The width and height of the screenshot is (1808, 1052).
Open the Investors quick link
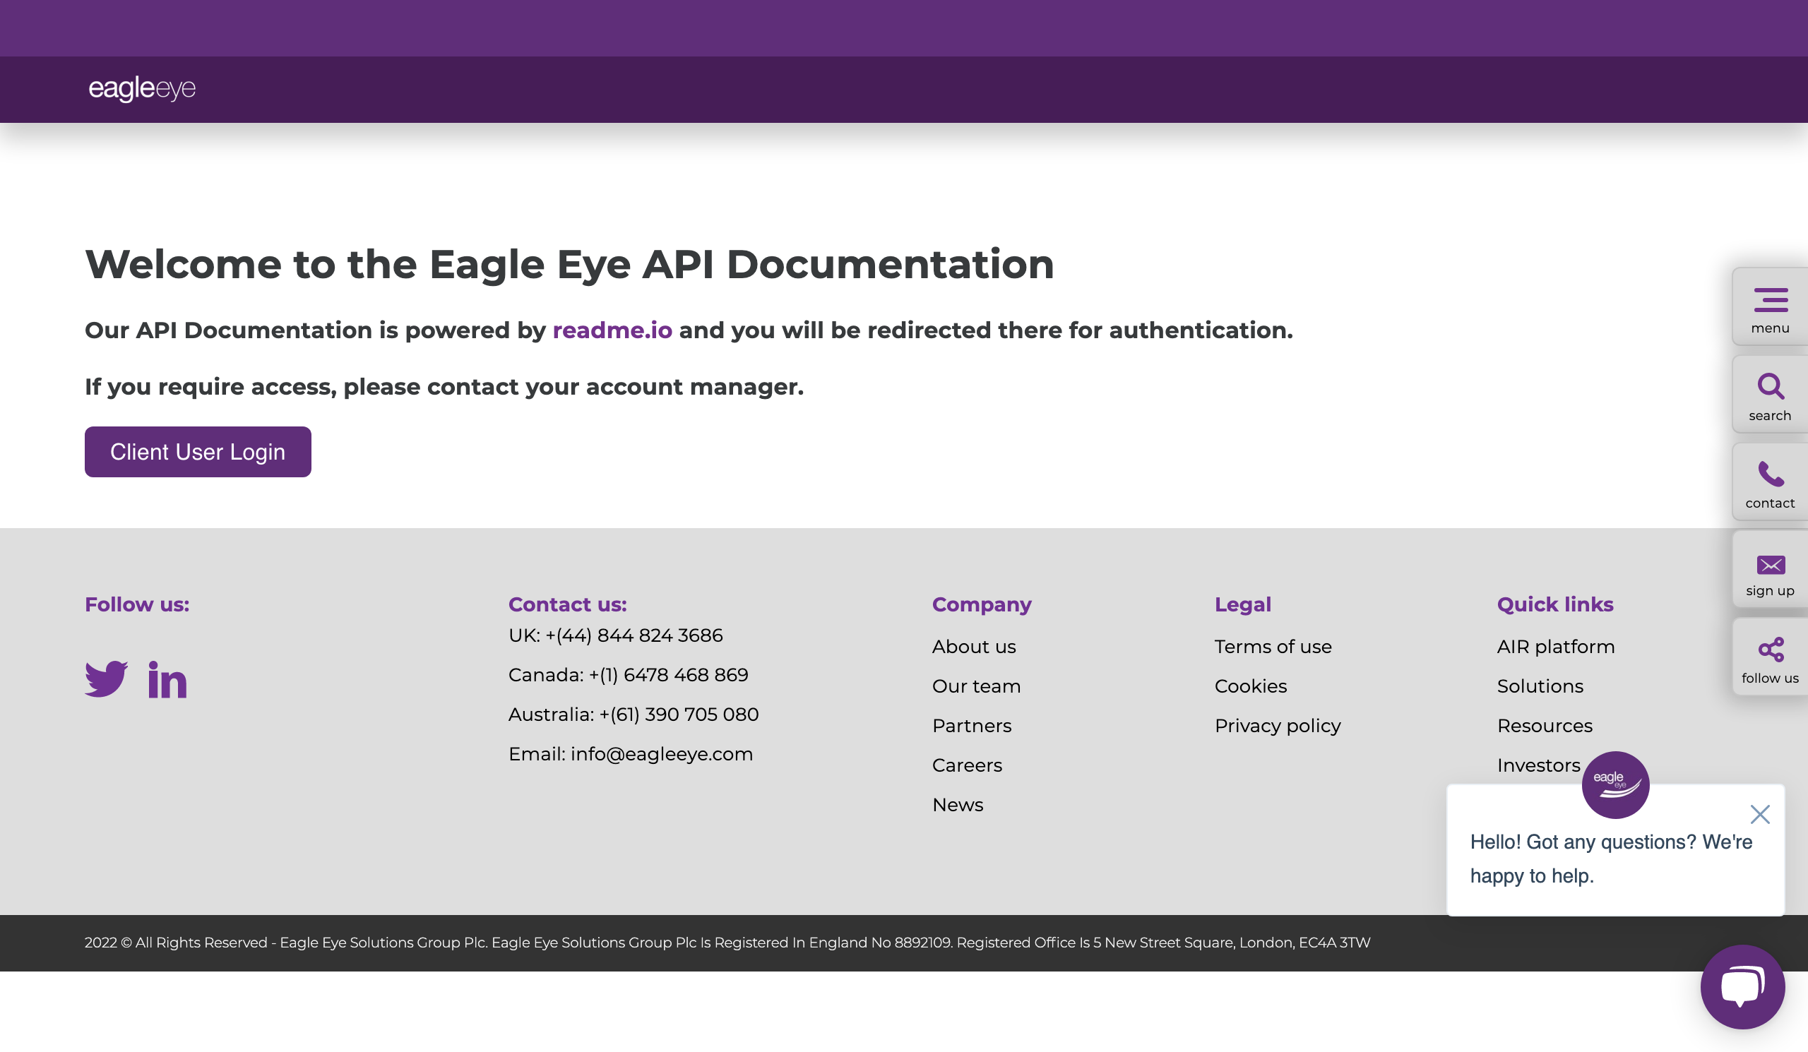click(x=1538, y=765)
